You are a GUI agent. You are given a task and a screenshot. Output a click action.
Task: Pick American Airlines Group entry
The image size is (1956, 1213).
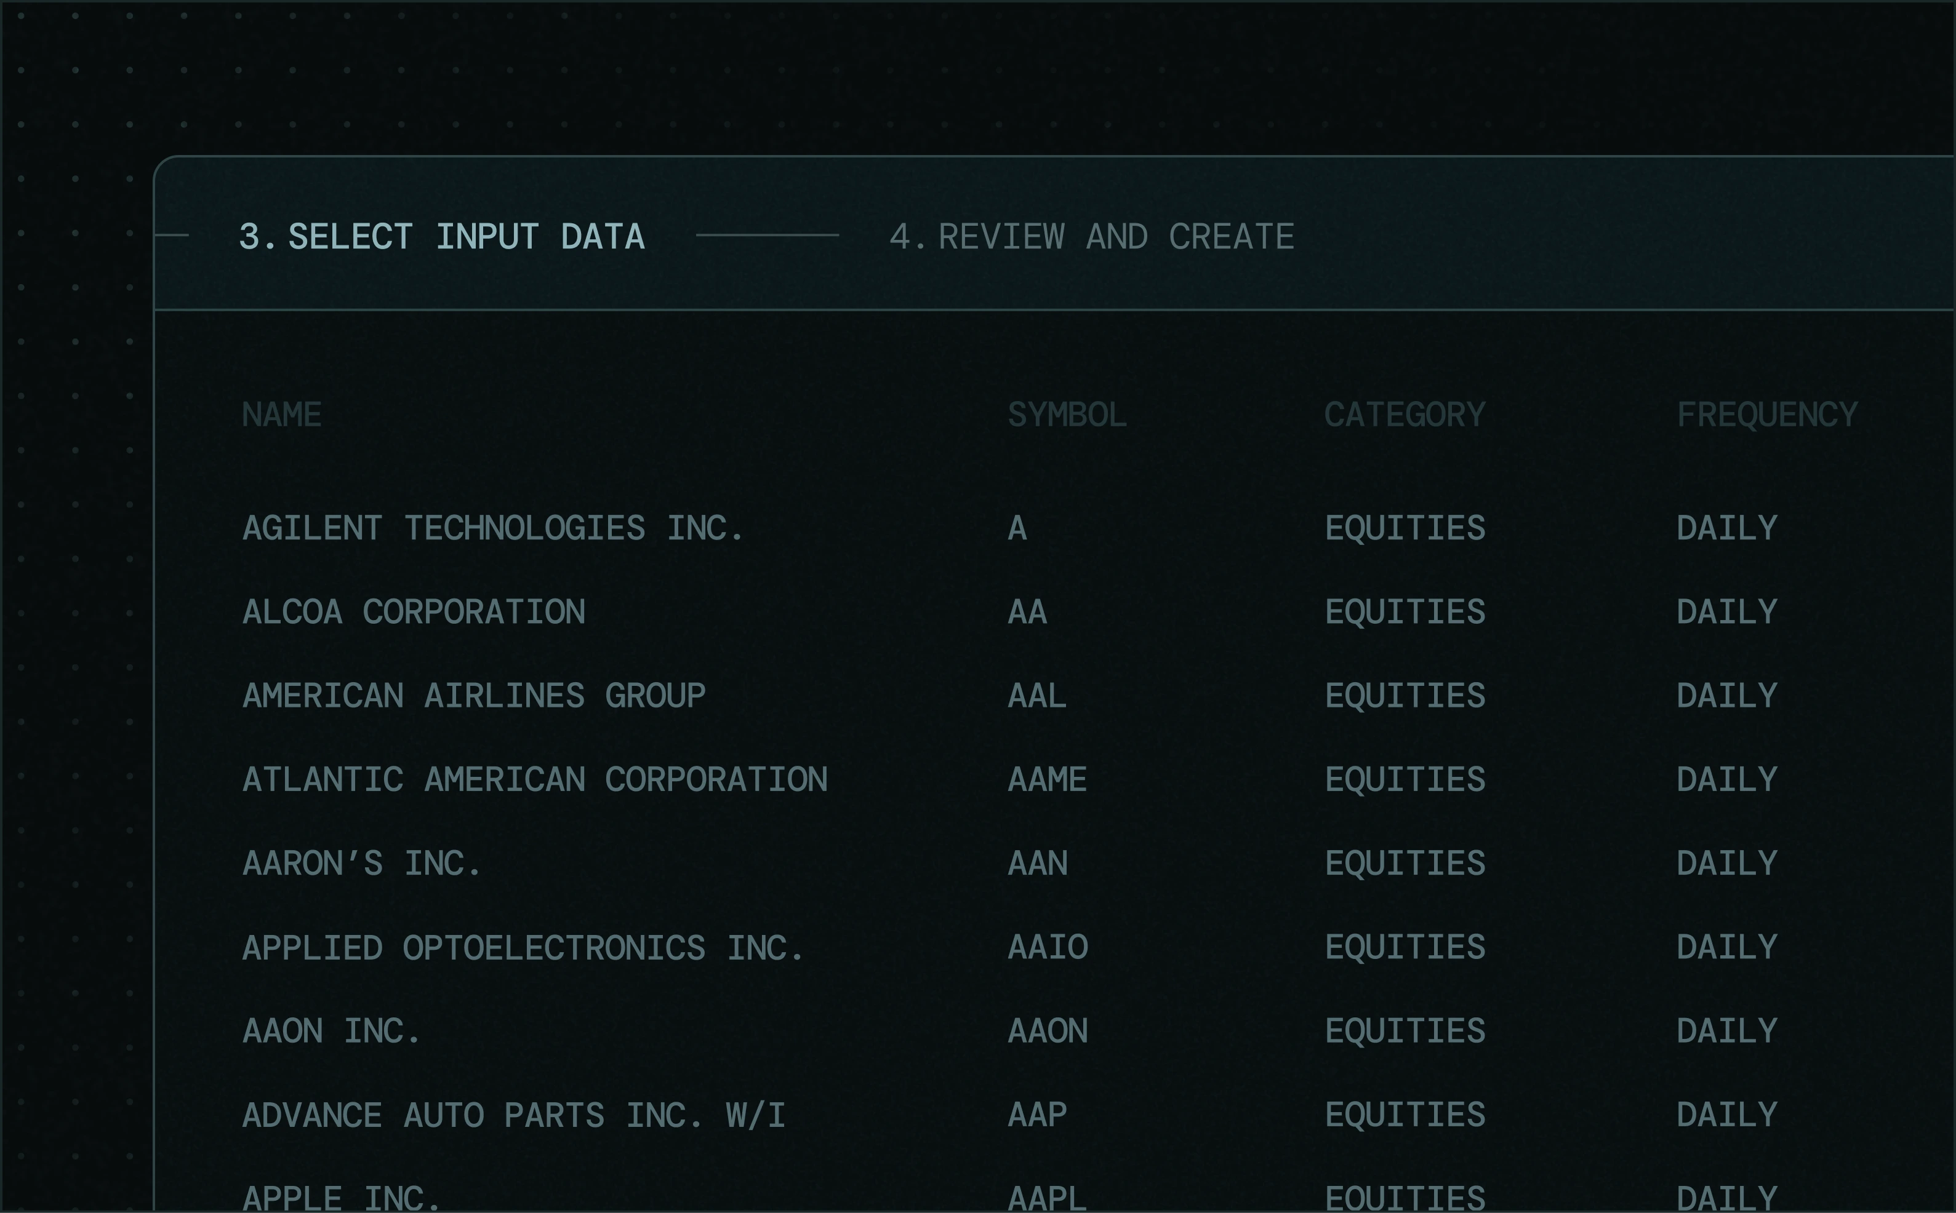pyautogui.click(x=473, y=696)
